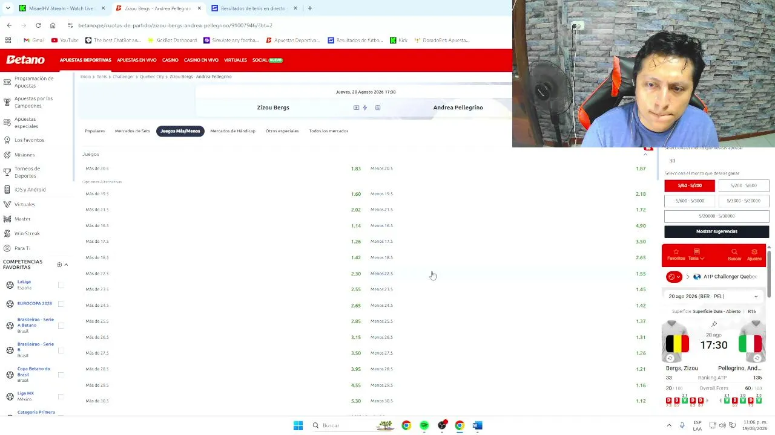Expand the 20 ago 2026 (BER - PEL) match dropdown
The image size is (775, 435).
714,296
